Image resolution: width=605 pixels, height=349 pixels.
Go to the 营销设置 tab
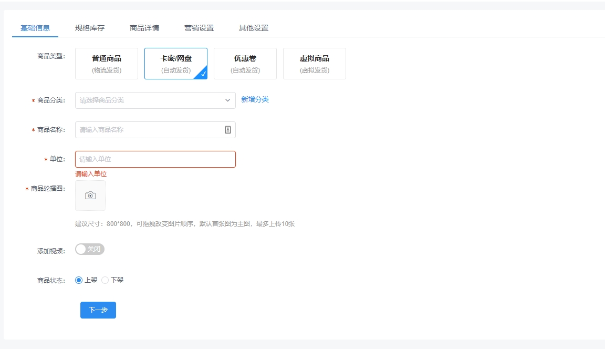point(199,28)
